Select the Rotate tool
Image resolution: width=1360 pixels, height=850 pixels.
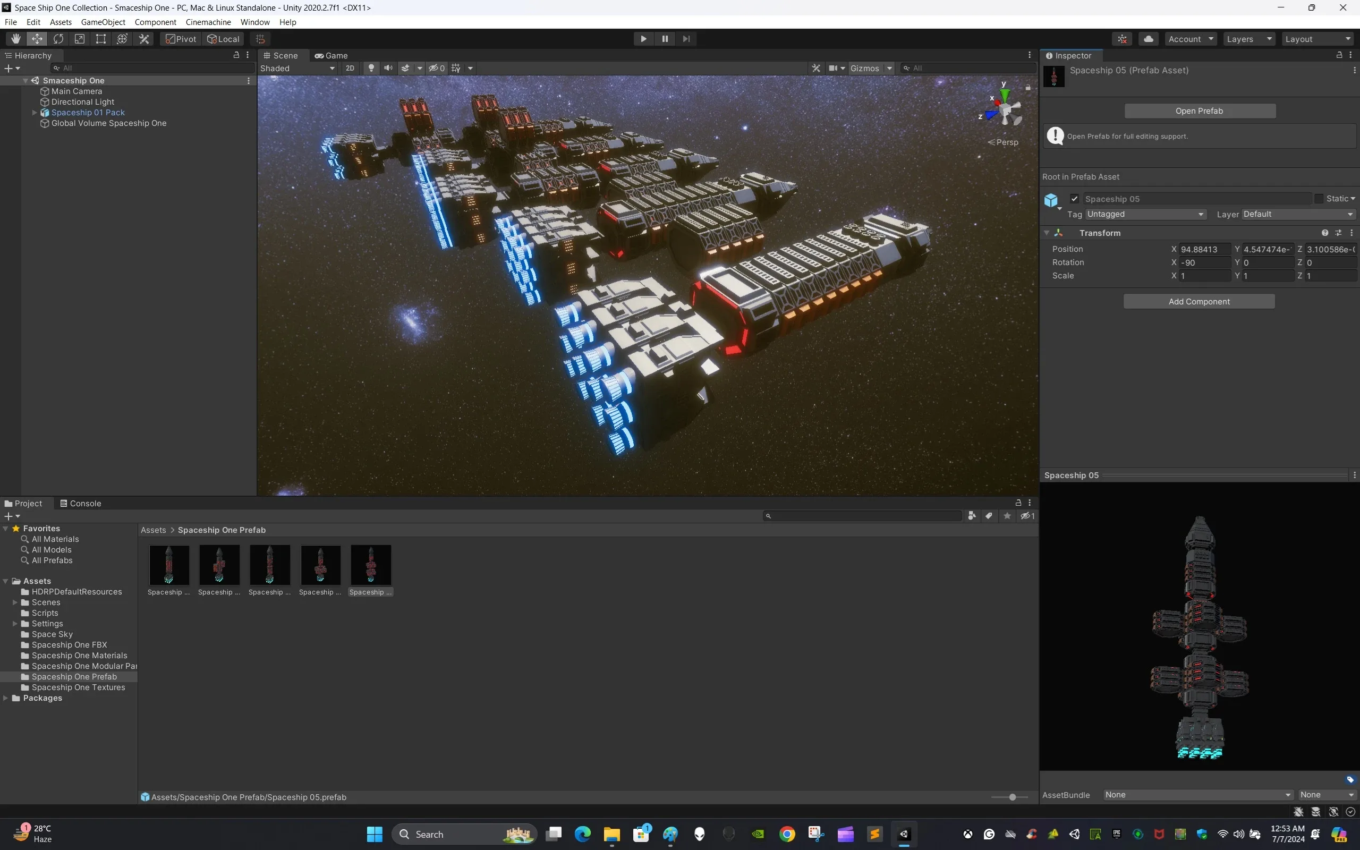(x=59, y=38)
